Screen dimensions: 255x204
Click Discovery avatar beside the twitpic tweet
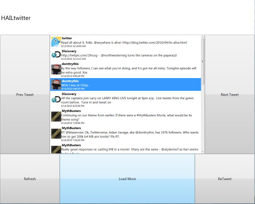(x=56, y=55)
